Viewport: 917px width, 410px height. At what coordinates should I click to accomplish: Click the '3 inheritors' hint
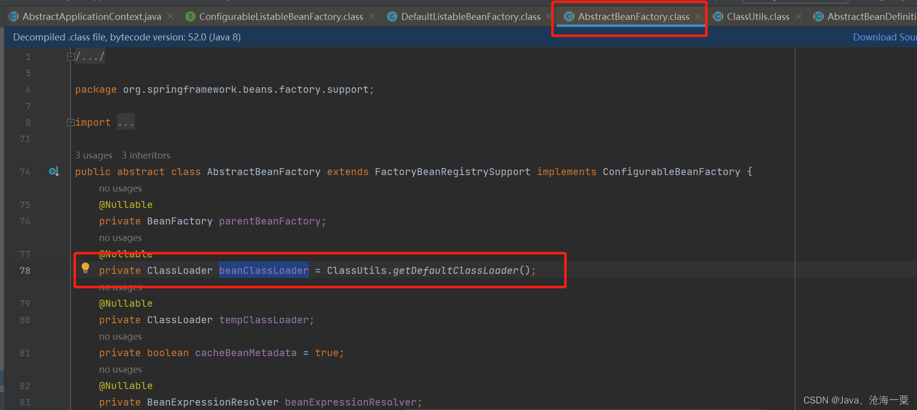tap(146, 155)
